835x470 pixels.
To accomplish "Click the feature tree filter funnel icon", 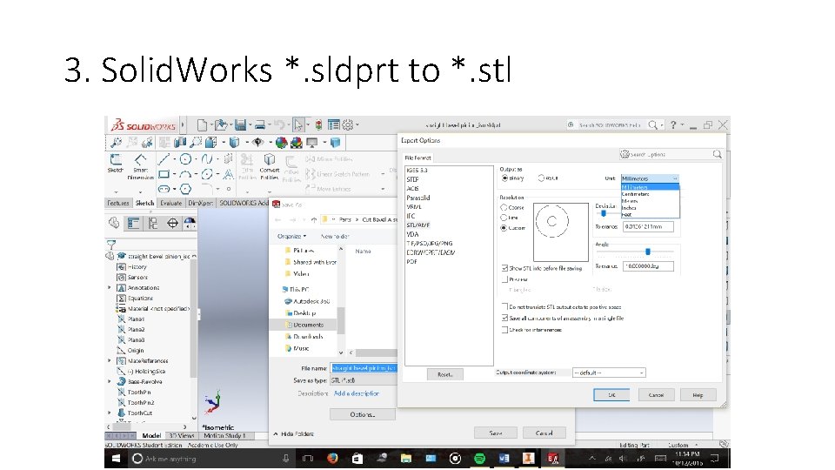I will (111, 245).
